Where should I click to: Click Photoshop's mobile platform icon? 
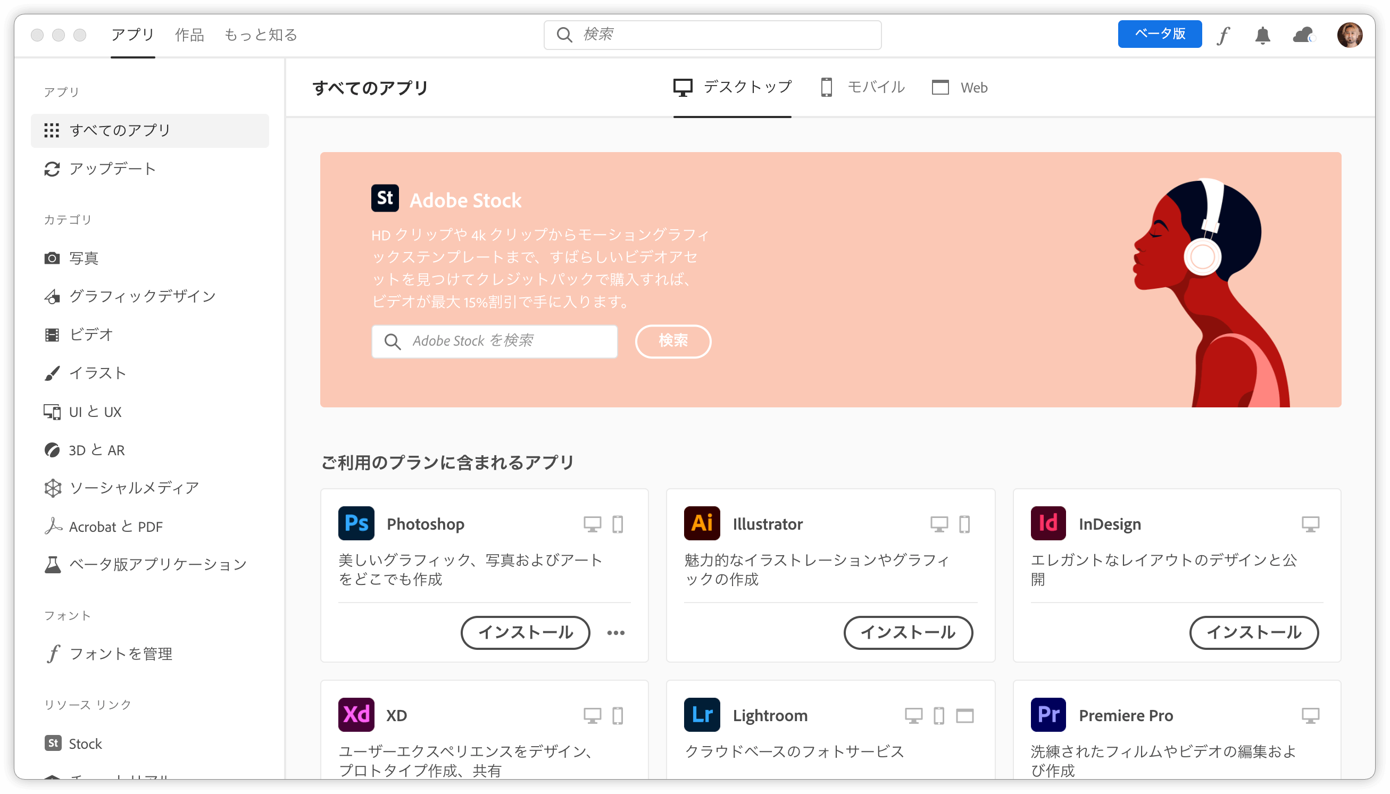pos(617,524)
